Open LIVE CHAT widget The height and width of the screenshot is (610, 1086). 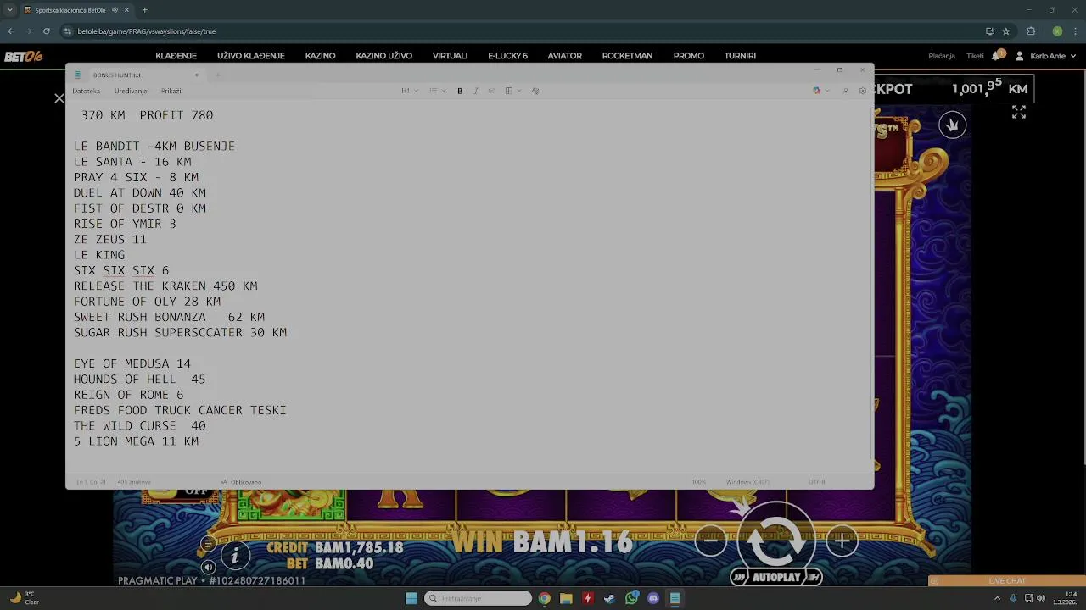click(x=1007, y=581)
